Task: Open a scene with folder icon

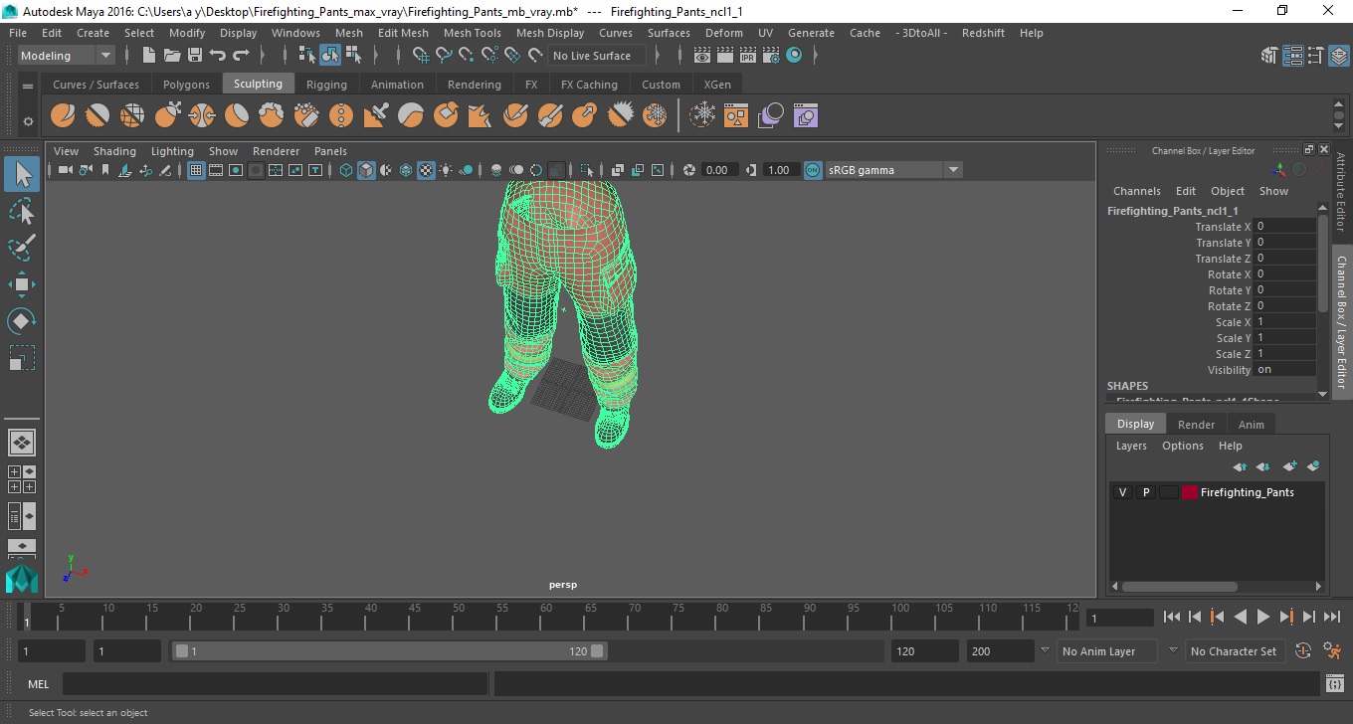Action: pyautogui.click(x=172, y=56)
